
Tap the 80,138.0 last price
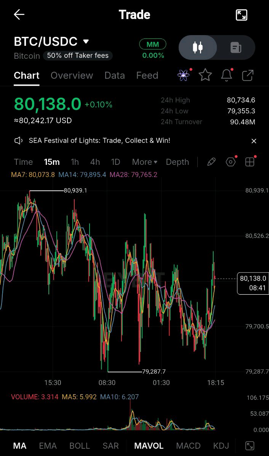coord(47,104)
